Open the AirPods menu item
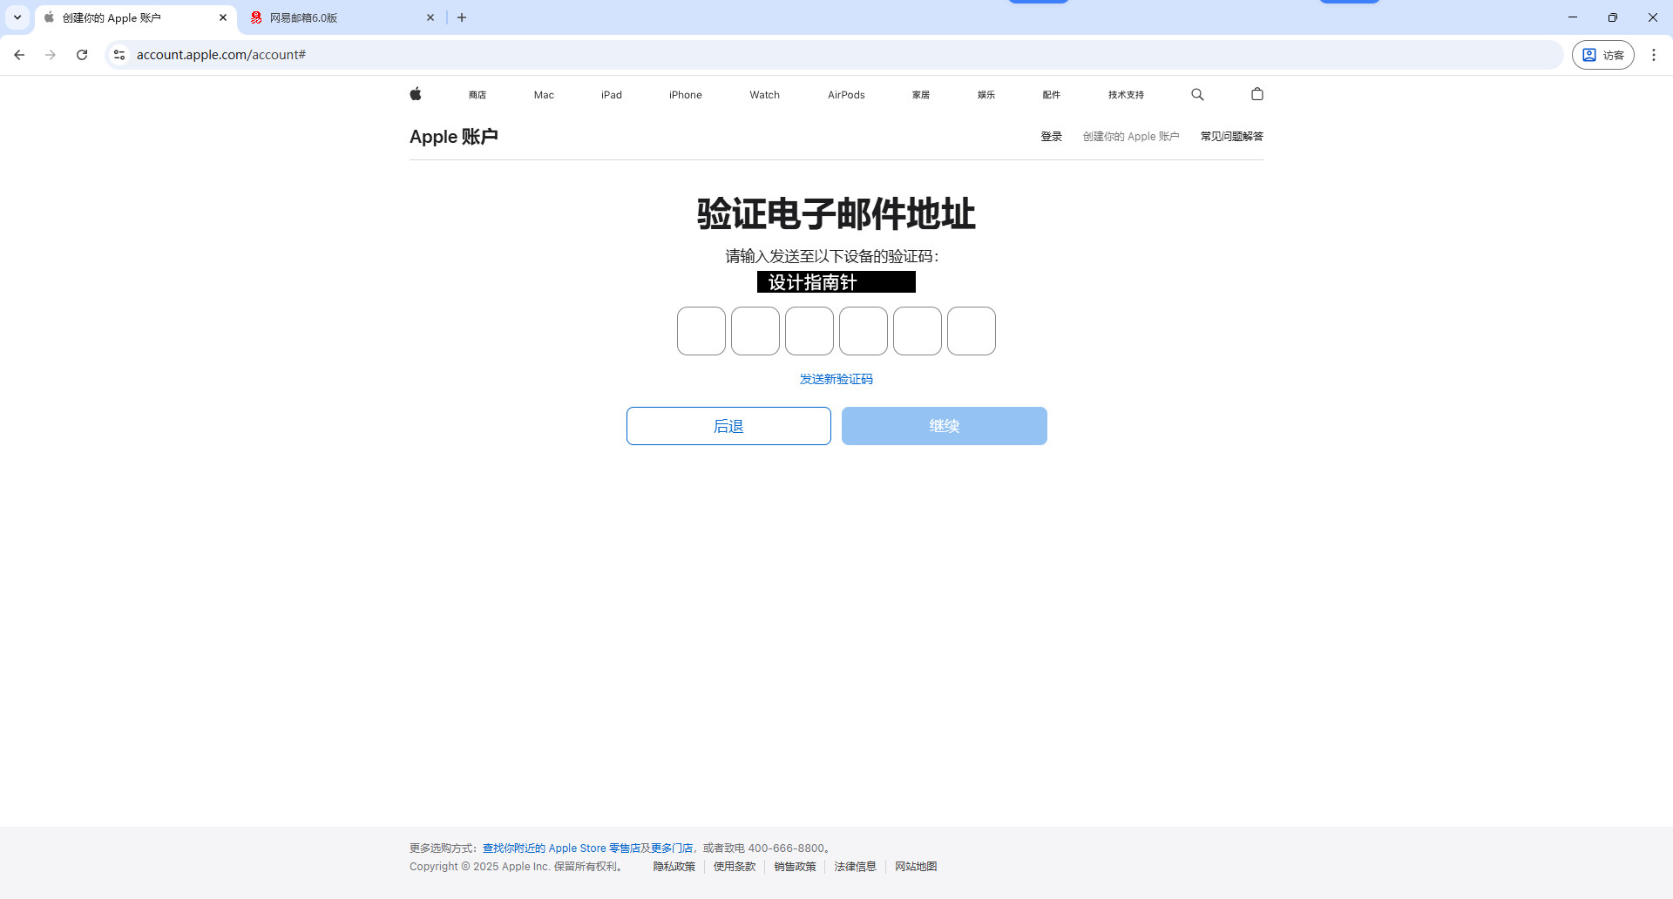Screen dimensions: 1673x899 [x=846, y=95]
